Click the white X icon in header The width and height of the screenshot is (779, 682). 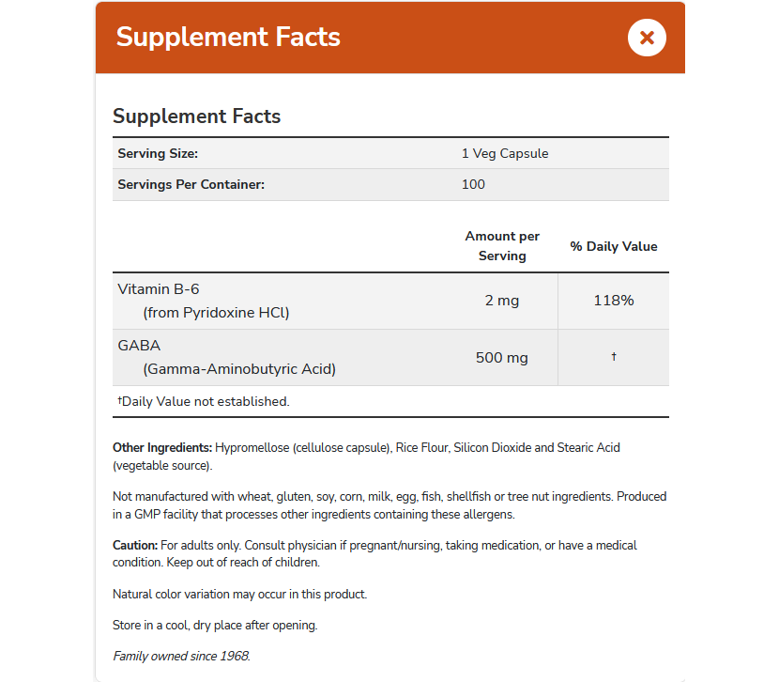pyautogui.click(x=646, y=38)
